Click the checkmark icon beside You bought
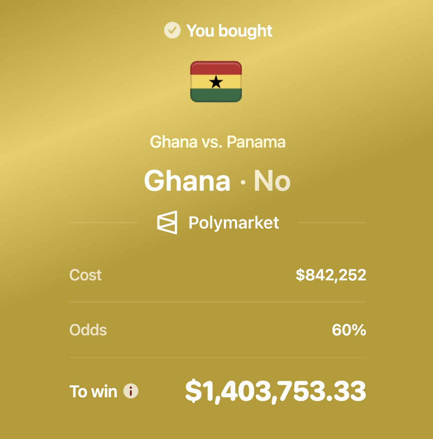Screen dimensions: 433x439 pos(172,30)
